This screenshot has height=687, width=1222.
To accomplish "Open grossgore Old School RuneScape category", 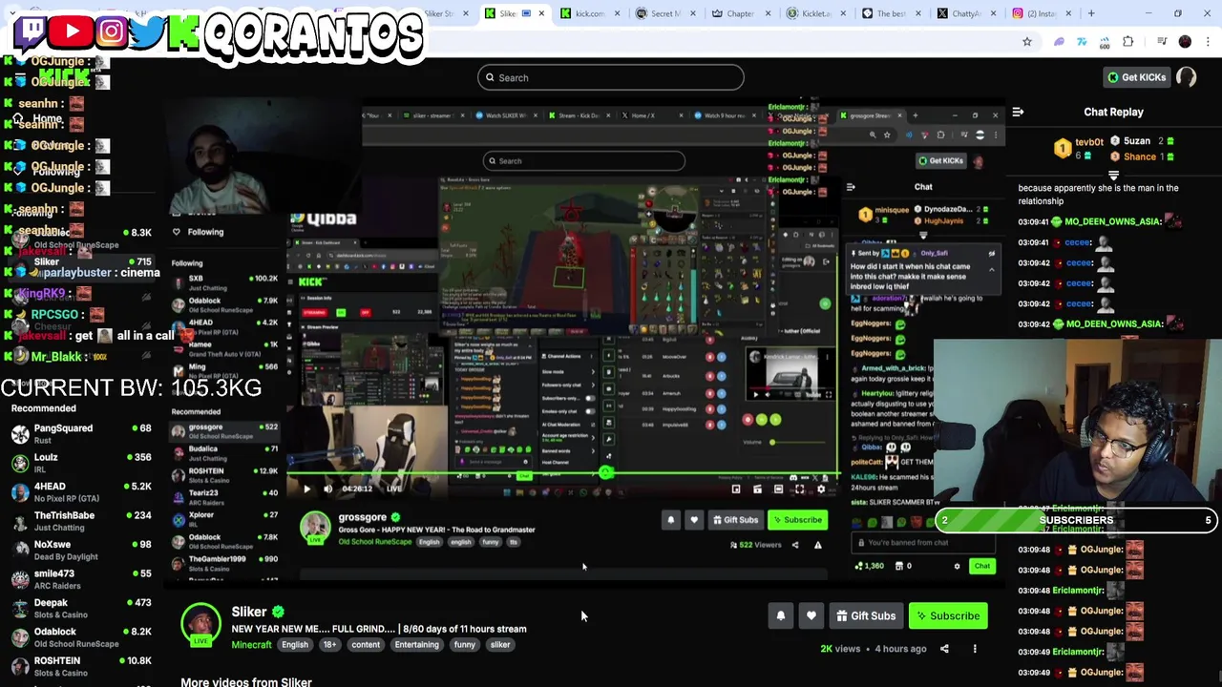I will click(374, 542).
